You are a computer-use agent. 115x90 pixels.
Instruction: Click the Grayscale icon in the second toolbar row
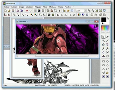58,15
